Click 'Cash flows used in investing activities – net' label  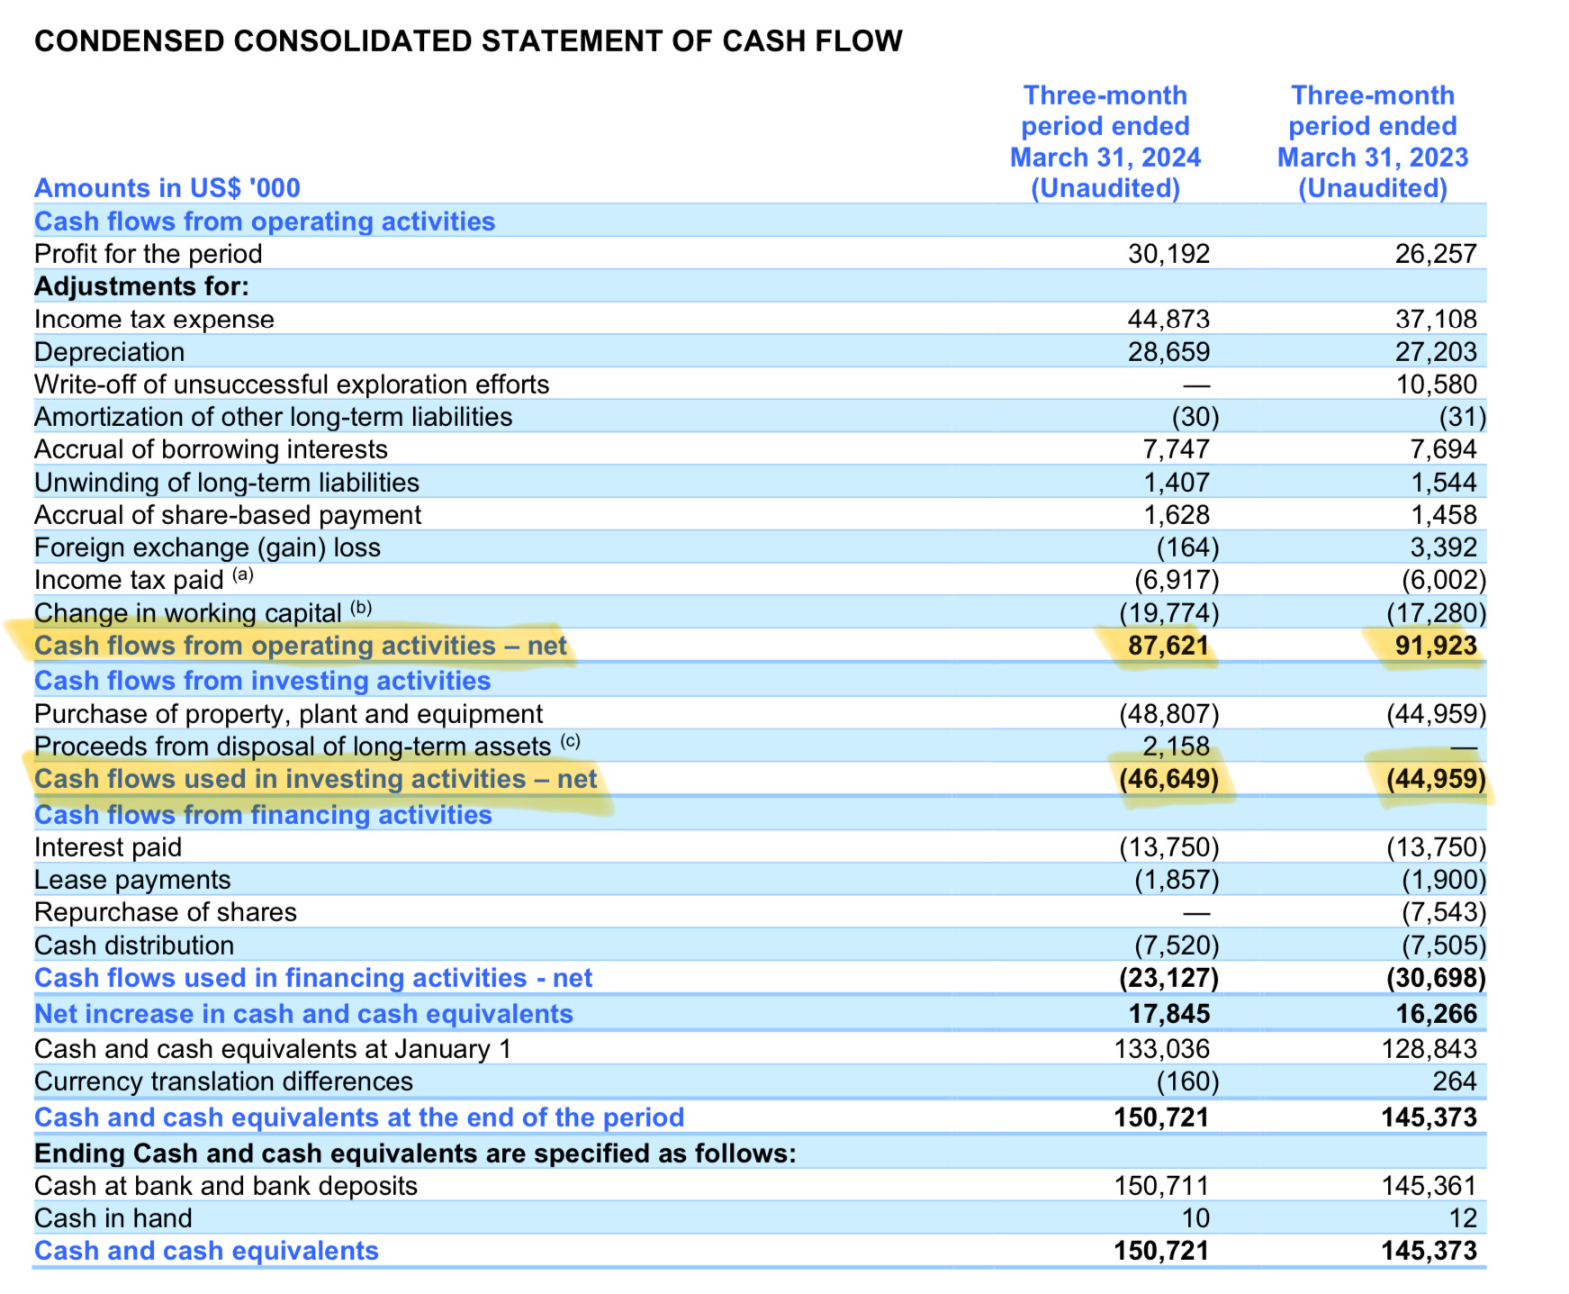316,779
